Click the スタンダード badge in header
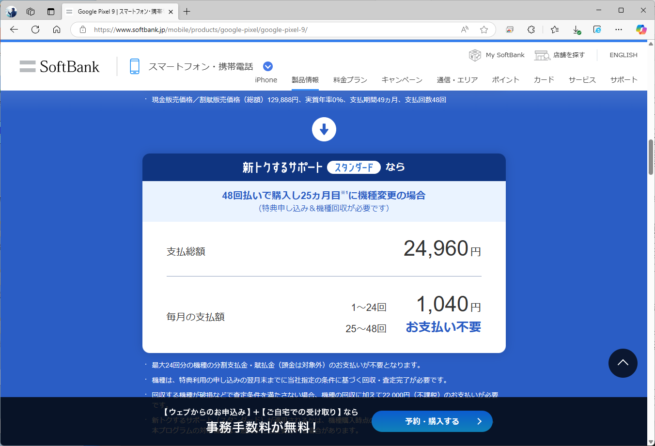Image resolution: width=655 pixels, height=446 pixels. pyautogui.click(x=354, y=167)
